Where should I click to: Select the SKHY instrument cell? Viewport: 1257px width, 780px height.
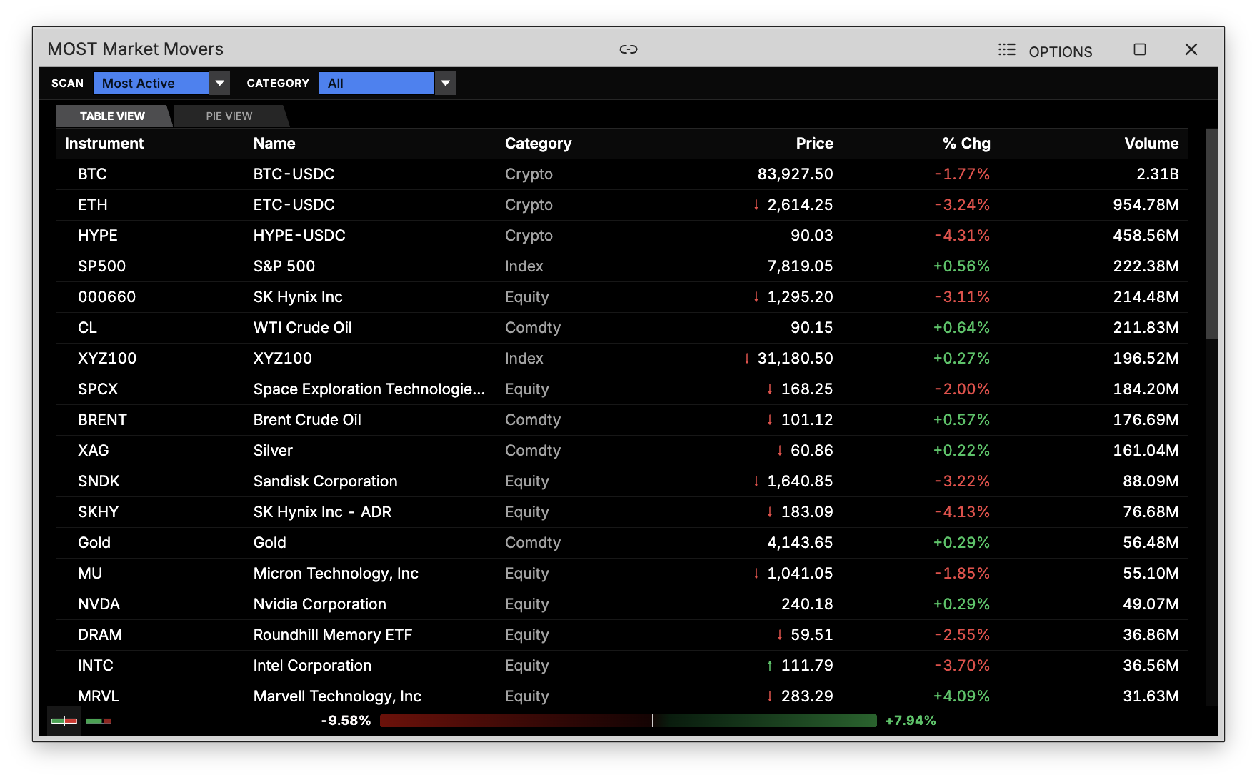click(x=98, y=512)
